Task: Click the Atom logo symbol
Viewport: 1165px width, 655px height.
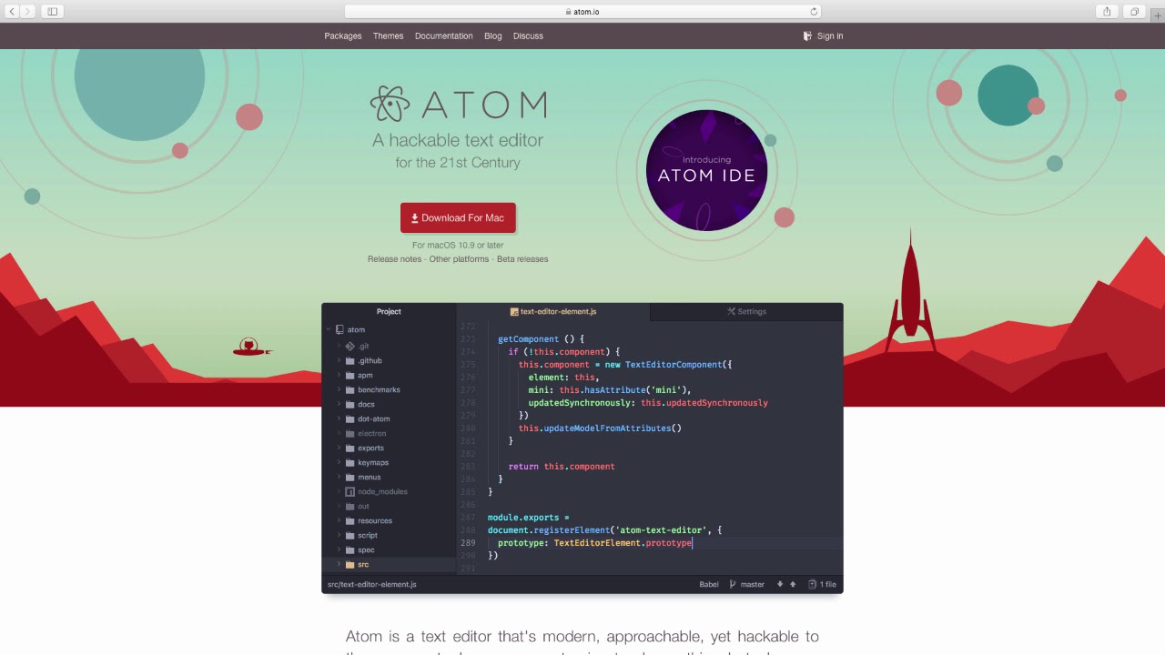Action: point(390,105)
